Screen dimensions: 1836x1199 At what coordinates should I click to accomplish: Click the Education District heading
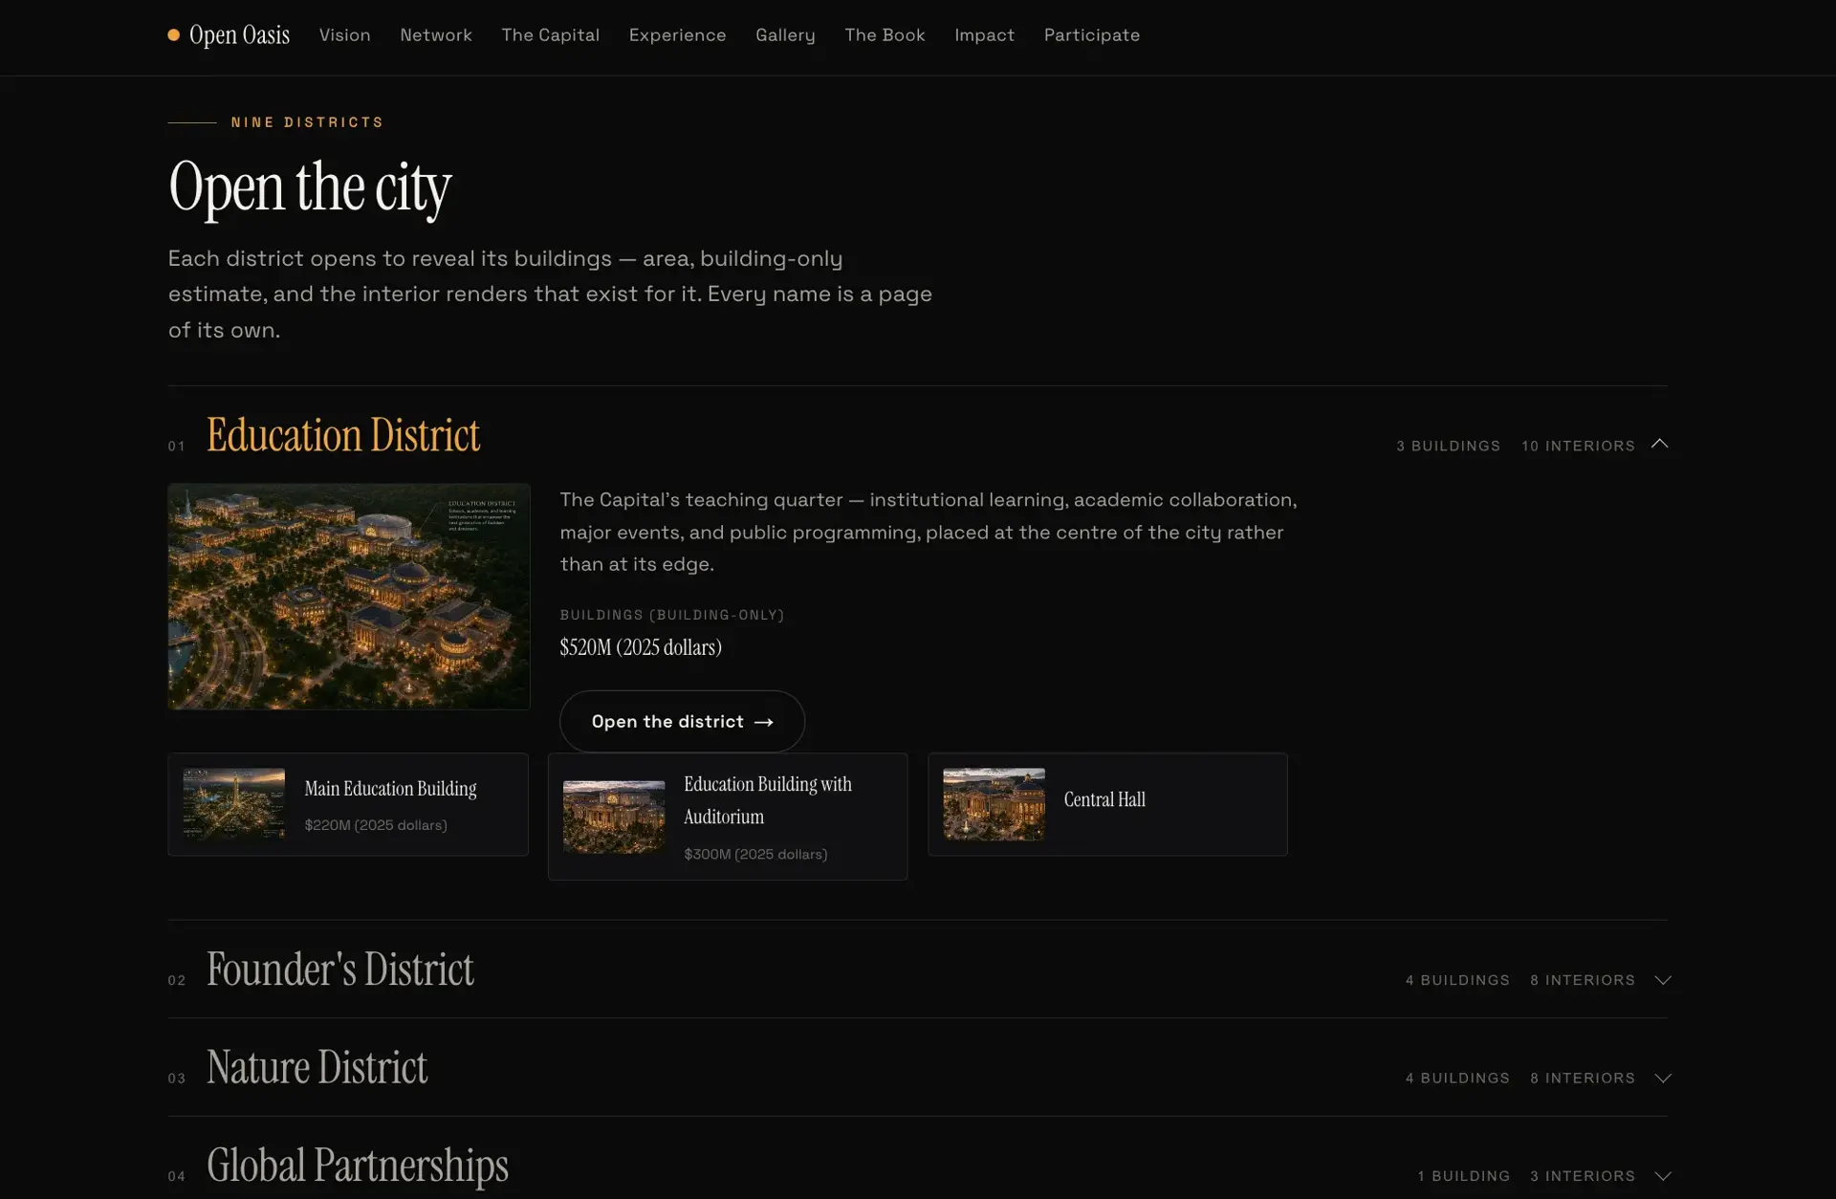[343, 435]
